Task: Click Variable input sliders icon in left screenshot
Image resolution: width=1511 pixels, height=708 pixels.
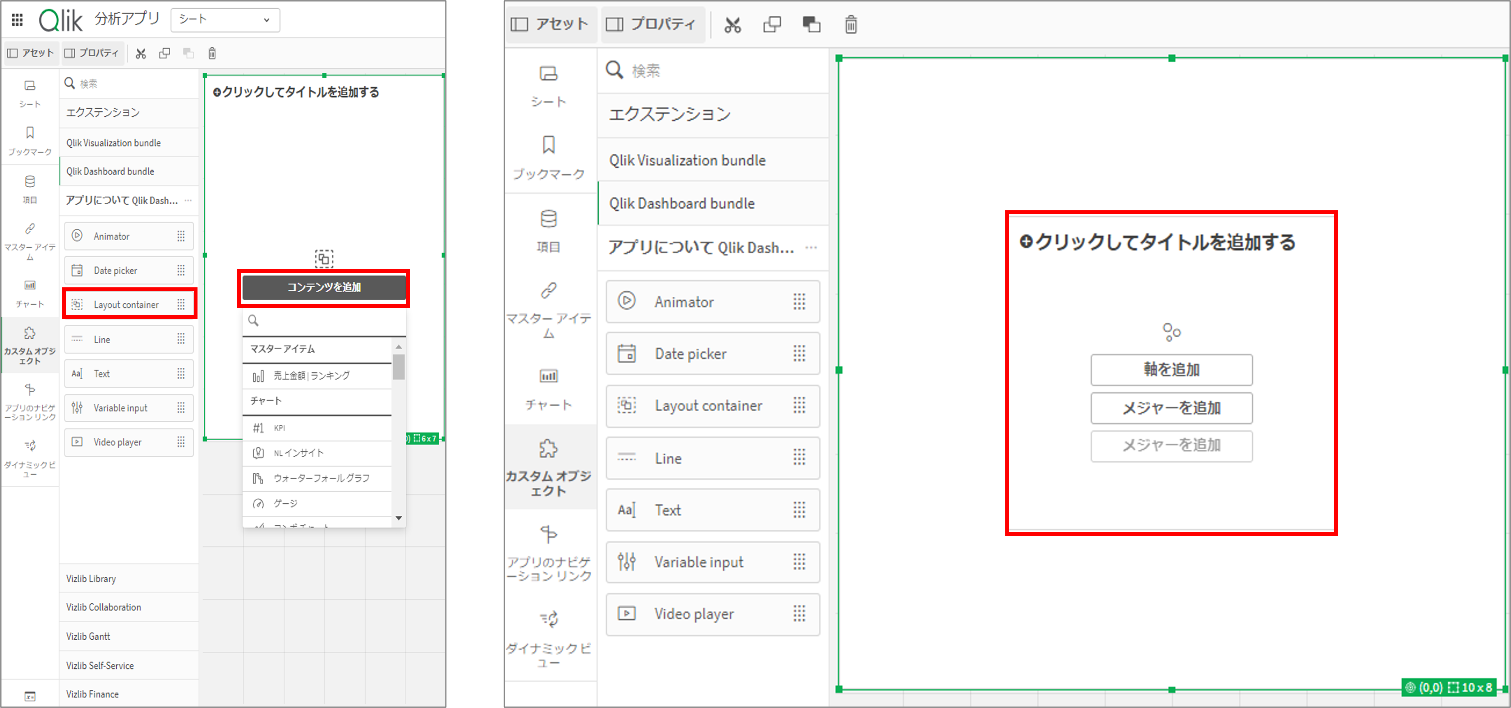Action: coord(77,408)
